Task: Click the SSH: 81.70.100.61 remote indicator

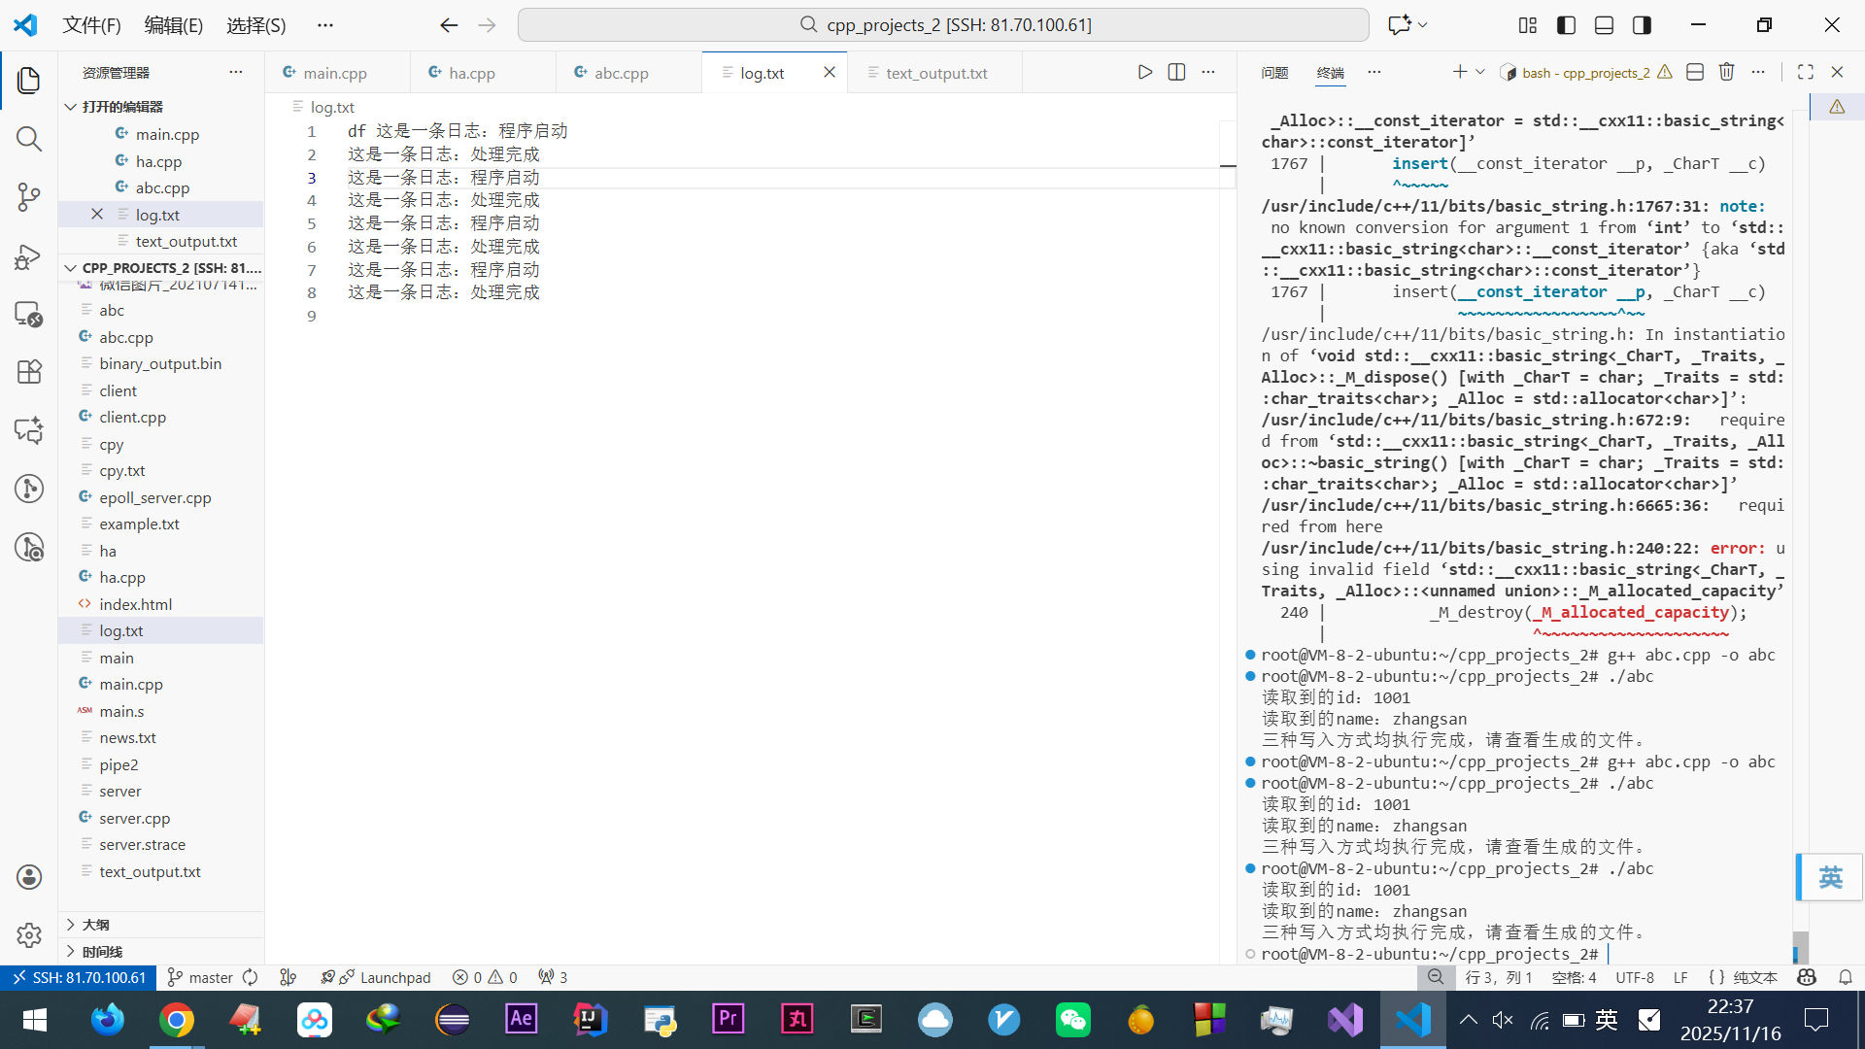Action: click(x=78, y=977)
